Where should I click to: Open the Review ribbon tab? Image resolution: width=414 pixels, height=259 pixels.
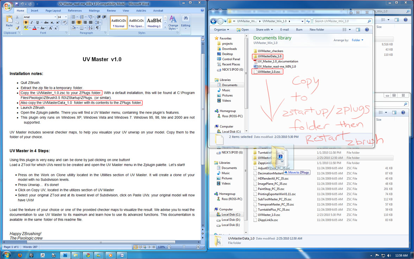pyautogui.click(x=111, y=11)
